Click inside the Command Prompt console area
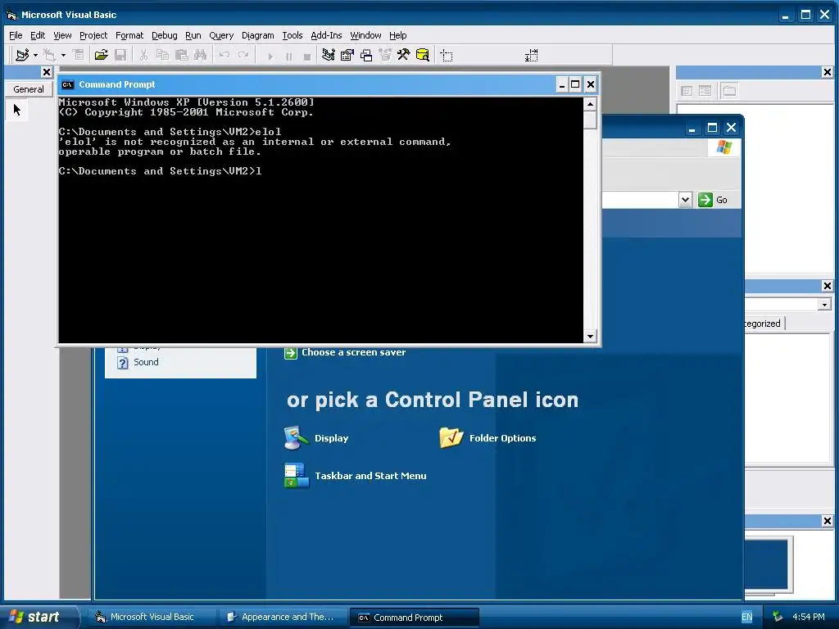Screen dimensions: 839x629 (321, 219)
